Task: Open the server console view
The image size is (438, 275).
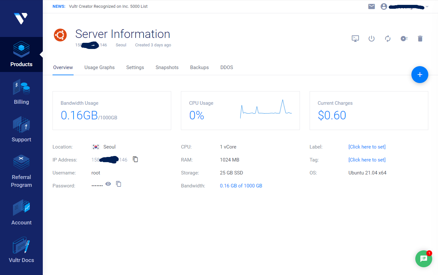Action: [x=355, y=39]
